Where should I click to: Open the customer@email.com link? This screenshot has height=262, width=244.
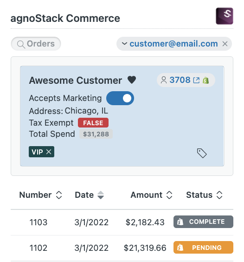[x=173, y=44]
